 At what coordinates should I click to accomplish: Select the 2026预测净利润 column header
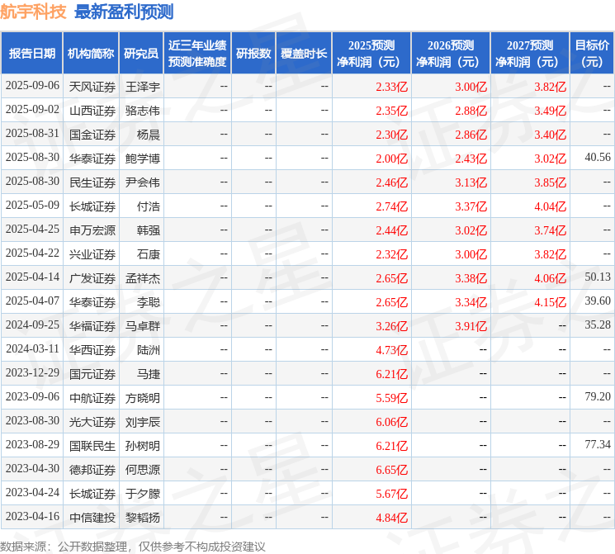click(451, 54)
